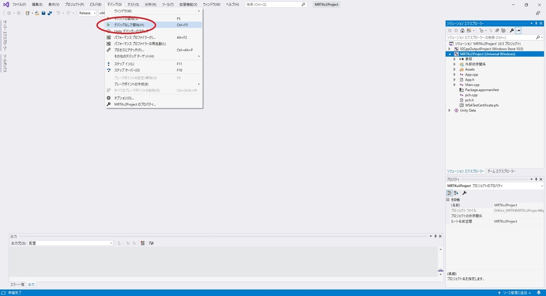
Task: Select WSATestCertificate.pfx file
Action: click(x=482, y=105)
